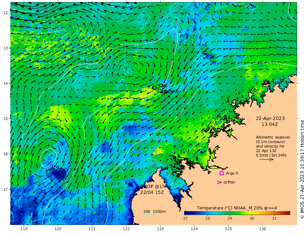Click the longitude 121 axis label

coord(92,229)
